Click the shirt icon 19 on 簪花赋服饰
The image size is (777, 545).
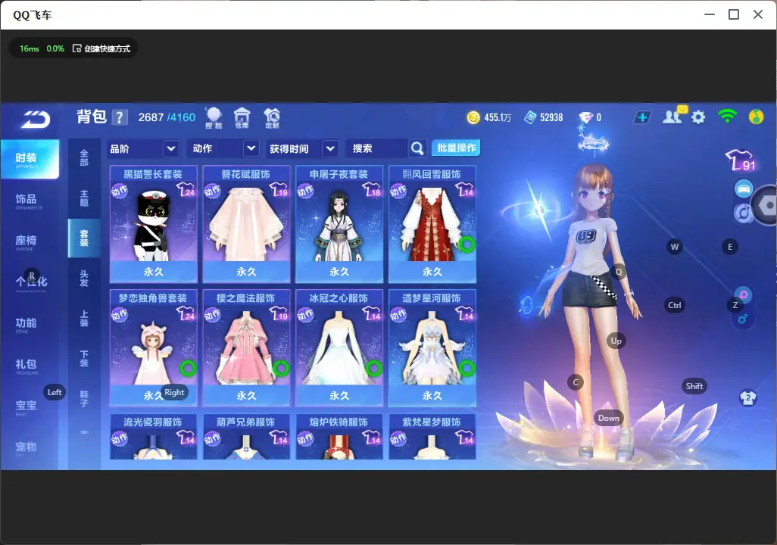(279, 190)
